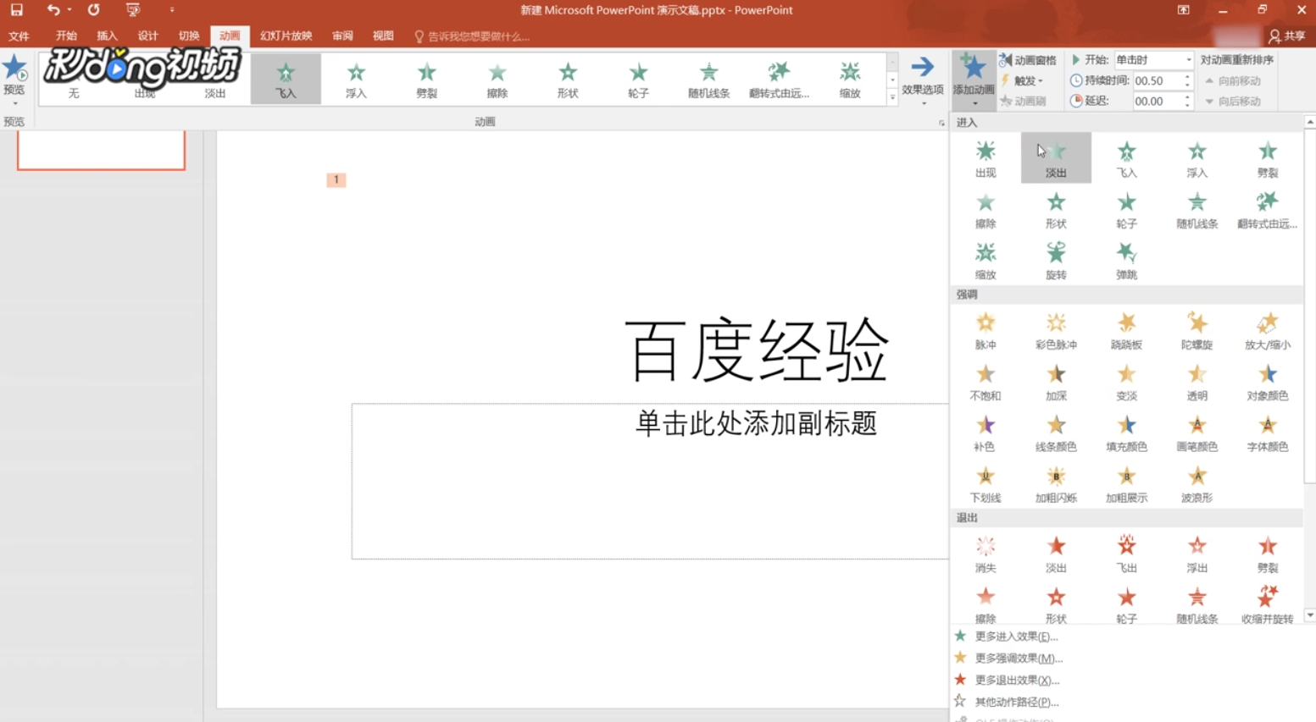This screenshot has width=1316, height=722.
Task: Select 填充颜色 emphasis effect
Action: (x=1126, y=433)
